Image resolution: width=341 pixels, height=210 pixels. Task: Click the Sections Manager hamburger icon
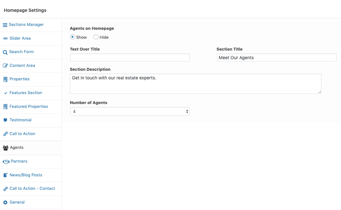pos(5,25)
